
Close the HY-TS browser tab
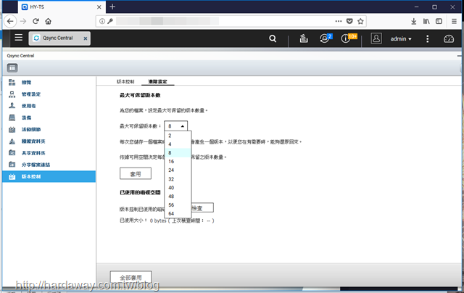point(99,7)
